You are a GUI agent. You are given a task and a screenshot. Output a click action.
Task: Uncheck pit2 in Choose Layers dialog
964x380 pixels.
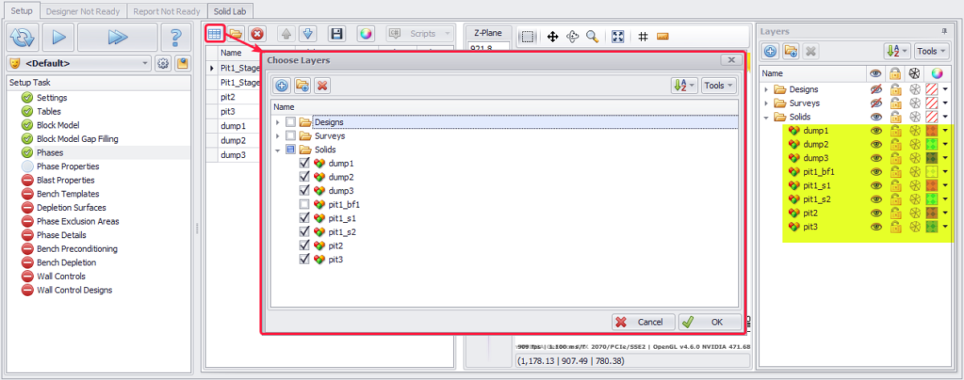[304, 245]
